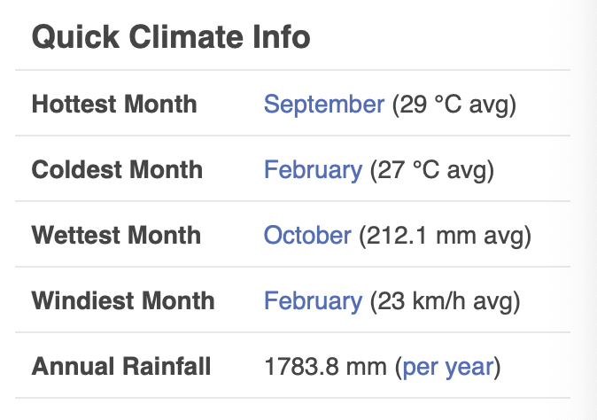The height and width of the screenshot is (420, 597).
Task: Click the word 'Annual' in the last row
Action: tap(67, 367)
